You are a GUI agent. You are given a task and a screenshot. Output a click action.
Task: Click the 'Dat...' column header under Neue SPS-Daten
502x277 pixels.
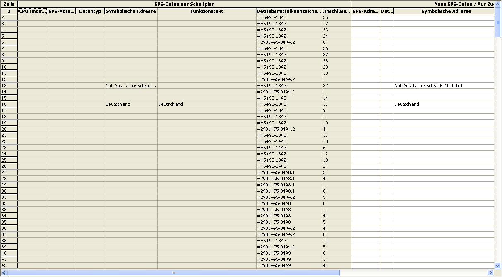(387, 11)
